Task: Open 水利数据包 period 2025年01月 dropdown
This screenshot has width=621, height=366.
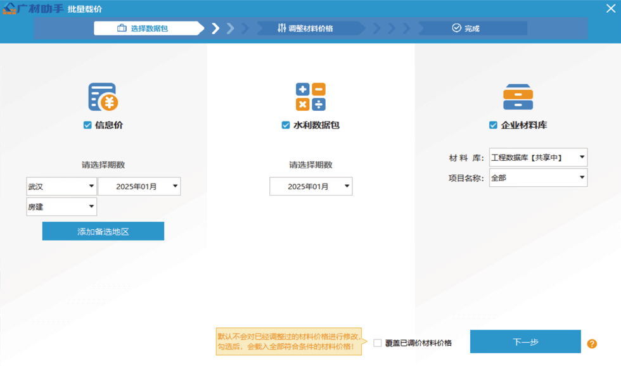Action: (x=310, y=186)
